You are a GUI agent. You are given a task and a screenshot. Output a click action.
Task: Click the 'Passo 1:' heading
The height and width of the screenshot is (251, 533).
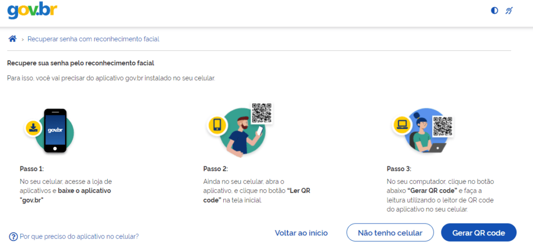coord(32,169)
